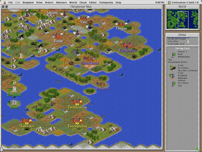The height and width of the screenshot is (152, 202).
Task: Select the active Spy unit icon from Kish
Action: click(x=173, y=55)
